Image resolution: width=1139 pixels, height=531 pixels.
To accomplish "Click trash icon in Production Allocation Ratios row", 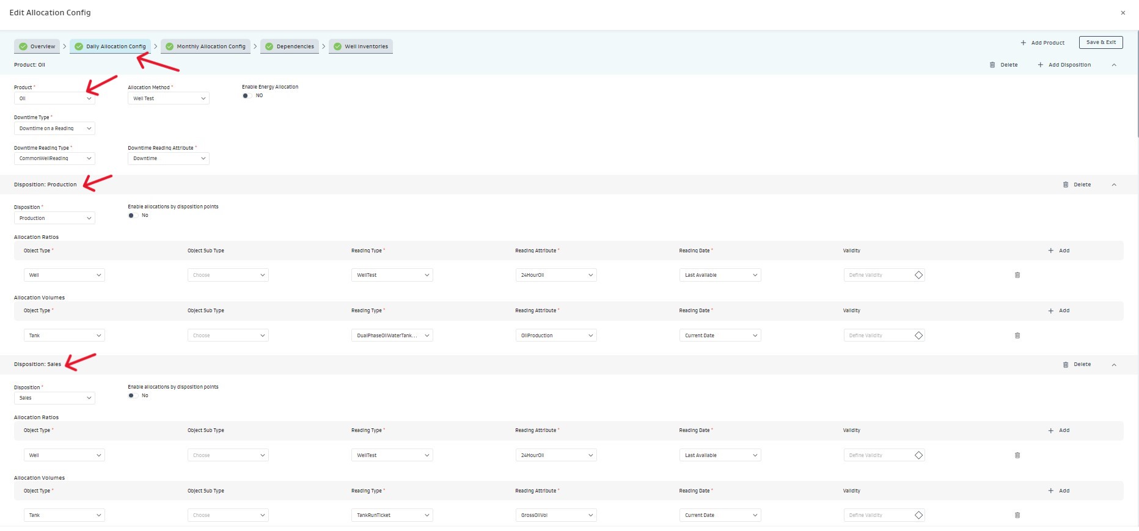I will click(1017, 275).
